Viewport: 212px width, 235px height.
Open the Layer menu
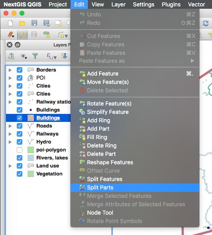(x=119, y=4)
